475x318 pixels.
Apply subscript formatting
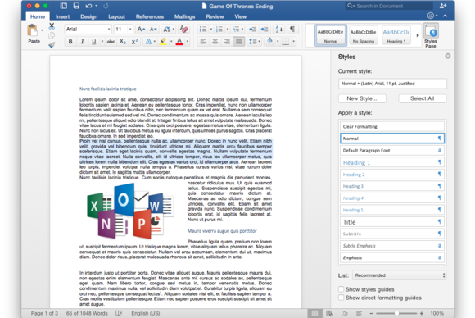(123, 42)
